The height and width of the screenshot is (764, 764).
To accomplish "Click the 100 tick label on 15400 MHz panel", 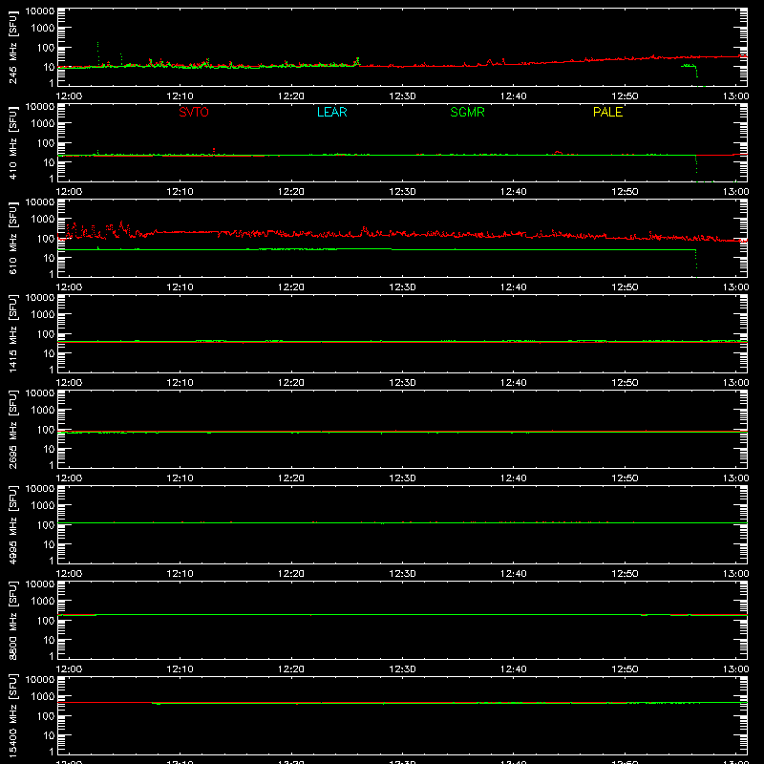I will (x=46, y=715).
